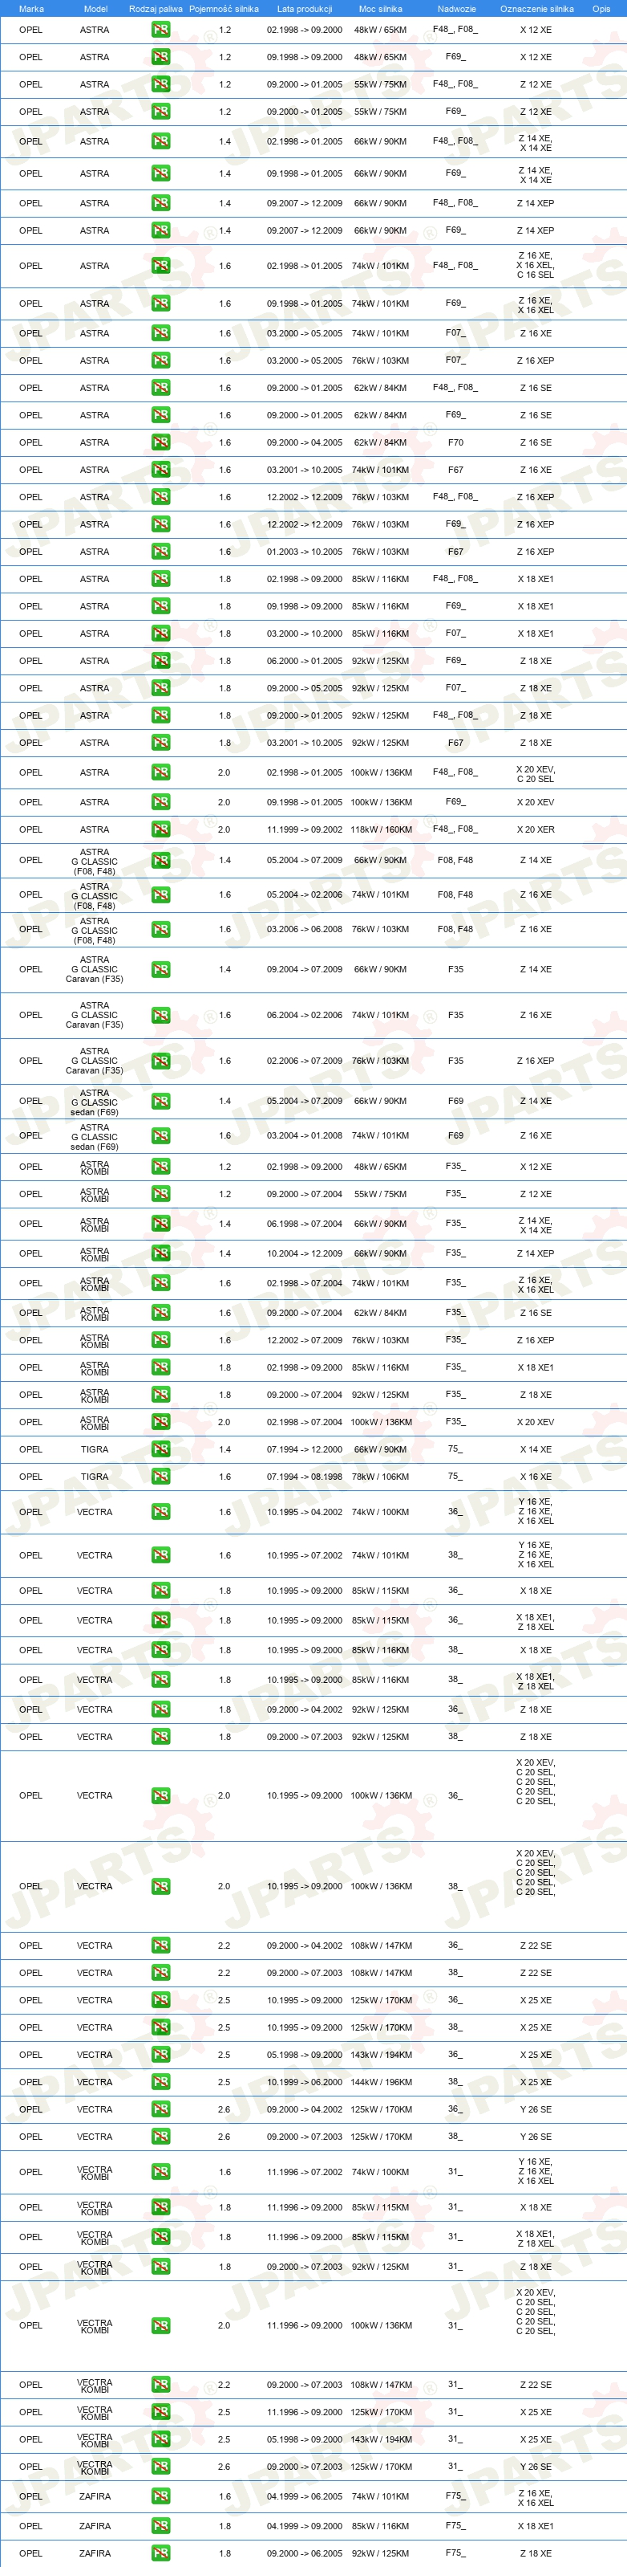Click fuel icon in ASTRA KOMBI 48kW / 65KM row
The image size is (627, 2567).
click(x=160, y=1167)
